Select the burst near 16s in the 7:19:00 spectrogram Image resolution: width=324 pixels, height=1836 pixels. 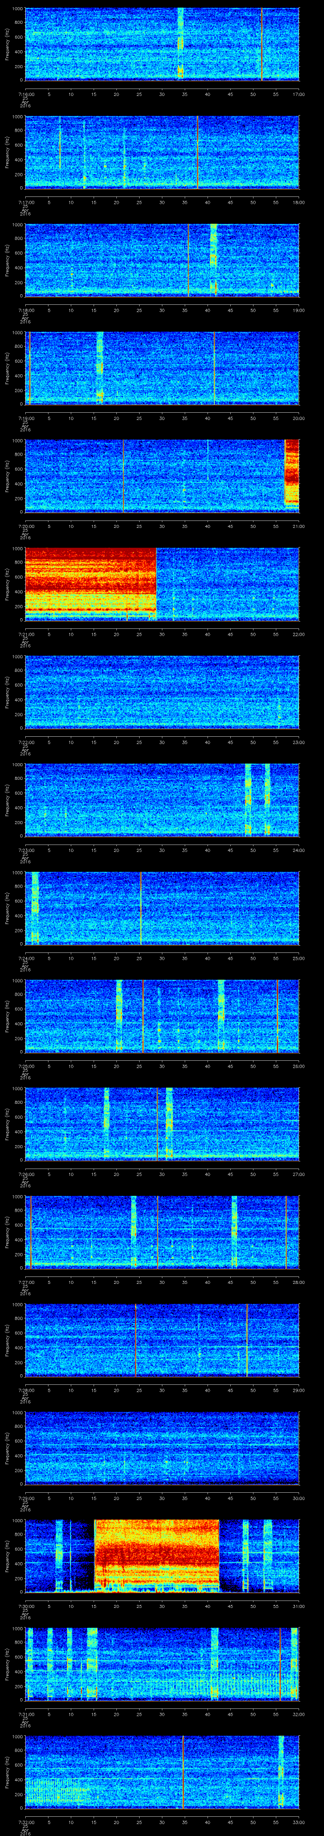(100, 367)
